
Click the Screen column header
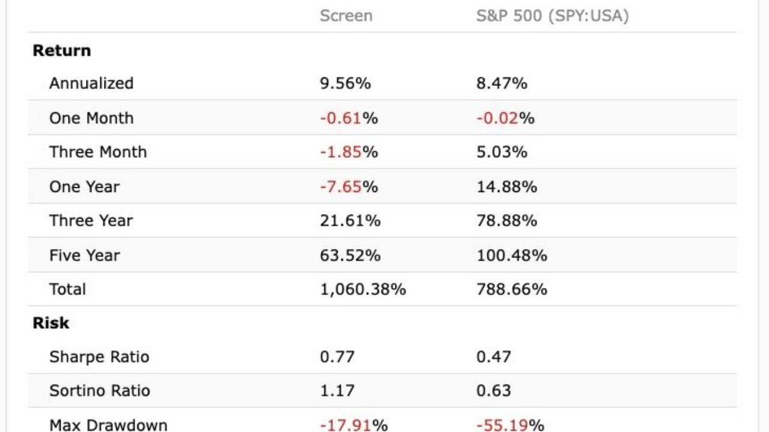click(x=345, y=16)
